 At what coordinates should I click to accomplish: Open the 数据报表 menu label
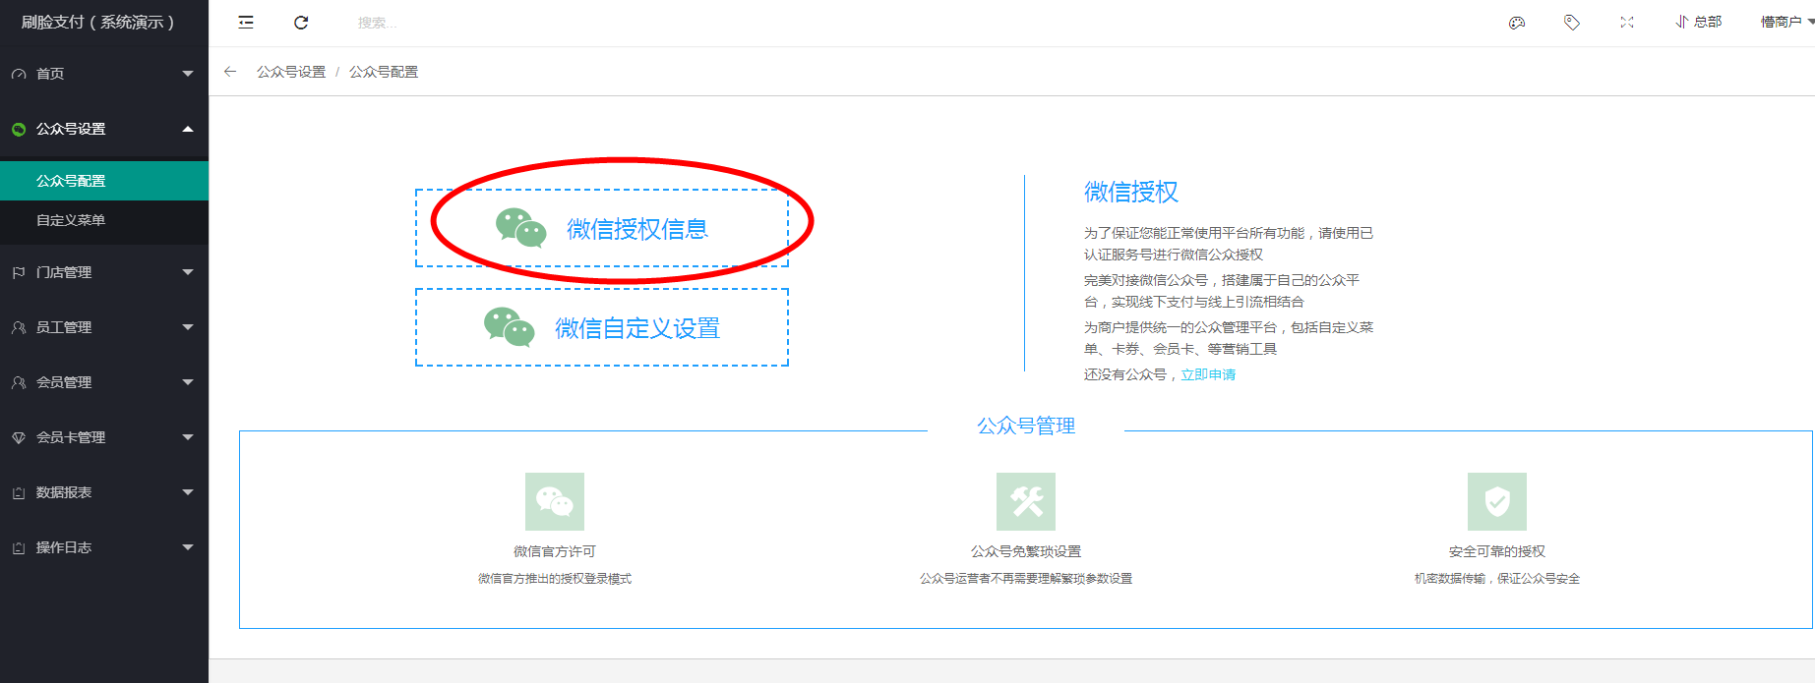pos(64,492)
